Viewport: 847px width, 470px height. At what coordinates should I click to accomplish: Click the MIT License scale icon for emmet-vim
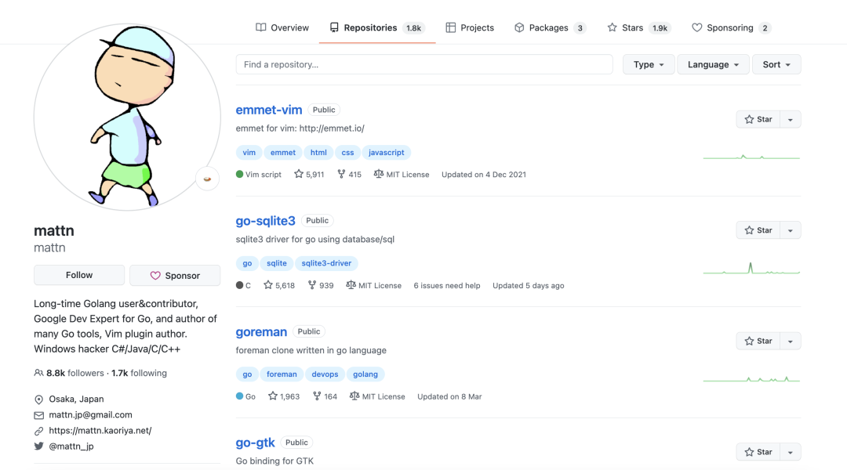click(x=378, y=174)
